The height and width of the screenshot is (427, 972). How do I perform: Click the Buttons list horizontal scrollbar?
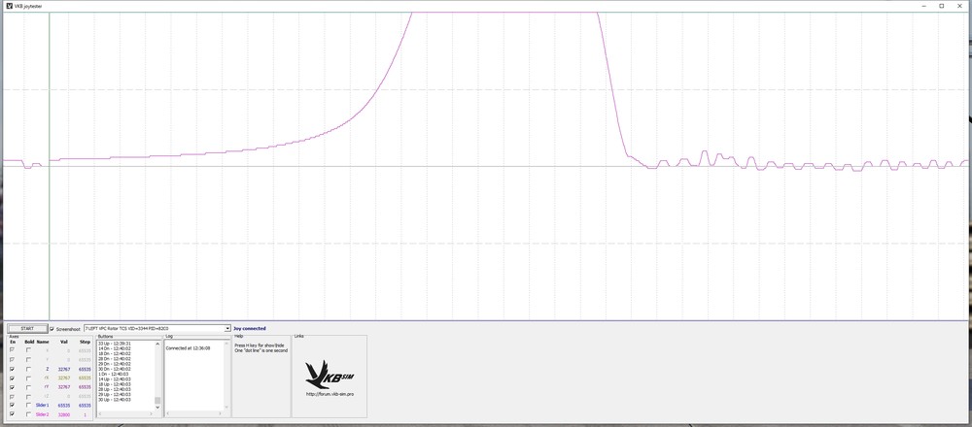tap(125, 413)
